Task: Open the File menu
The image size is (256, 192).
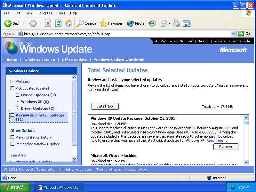Action: pyautogui.click(x=7, y=13)
